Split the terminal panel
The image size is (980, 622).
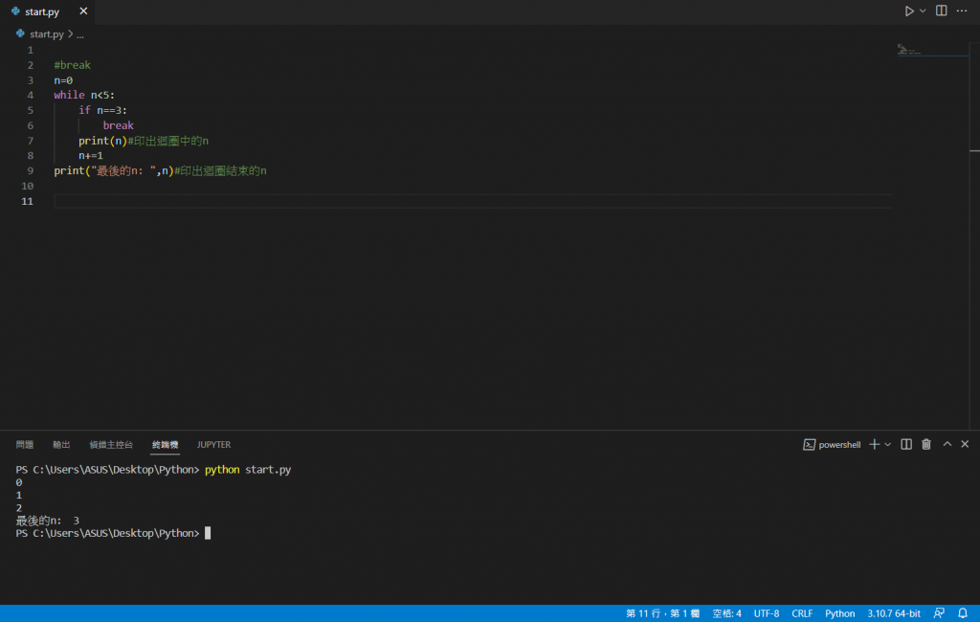click(x=905, y=444)
